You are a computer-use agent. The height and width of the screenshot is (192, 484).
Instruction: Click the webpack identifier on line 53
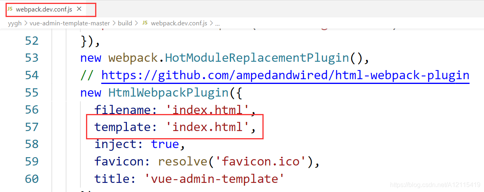133,58
